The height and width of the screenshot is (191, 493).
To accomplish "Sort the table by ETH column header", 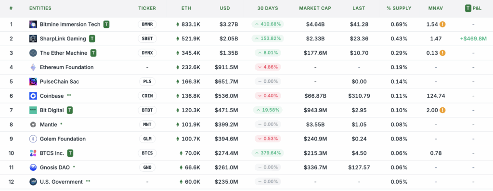I will 186,8.
